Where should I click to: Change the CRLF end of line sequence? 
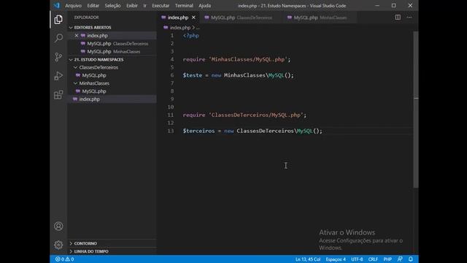pos(373,259)
